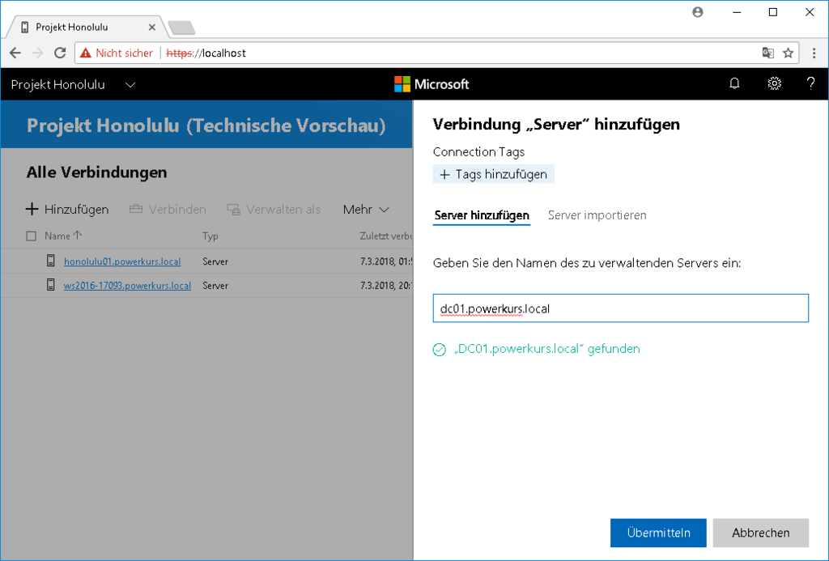829x561 pixels.
Task: Click Server type cell for honolulu01 row
Action: 215,261
